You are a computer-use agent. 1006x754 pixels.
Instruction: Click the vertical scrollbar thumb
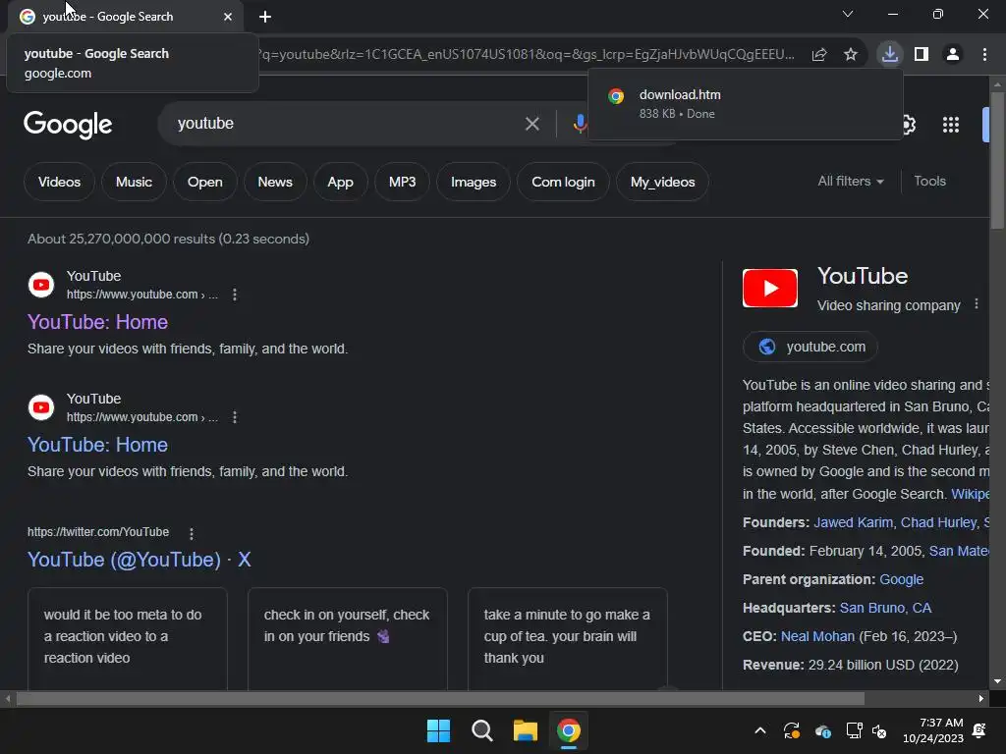click(997, 160)
